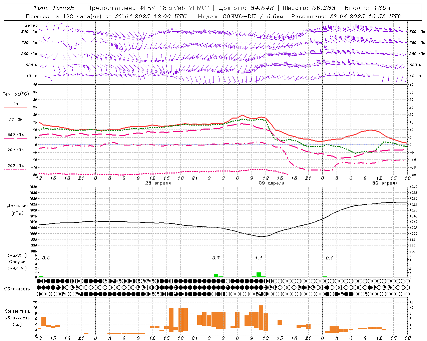Screen dimensions: 427x341
Task: Click the (мм/1ч.) precipitation unit label
Action: click(17, 268)
